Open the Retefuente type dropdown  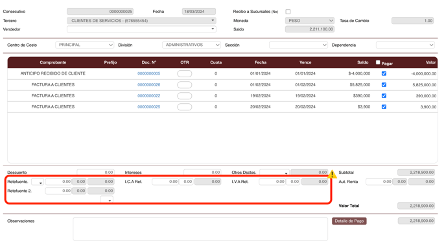click(38, 182)
